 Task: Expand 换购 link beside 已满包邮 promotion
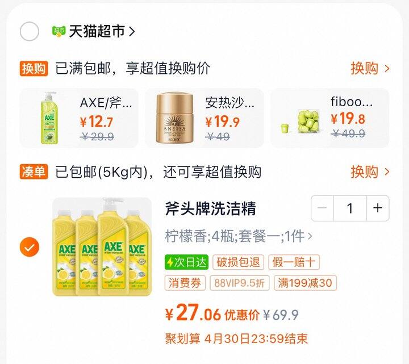[370, 69]
